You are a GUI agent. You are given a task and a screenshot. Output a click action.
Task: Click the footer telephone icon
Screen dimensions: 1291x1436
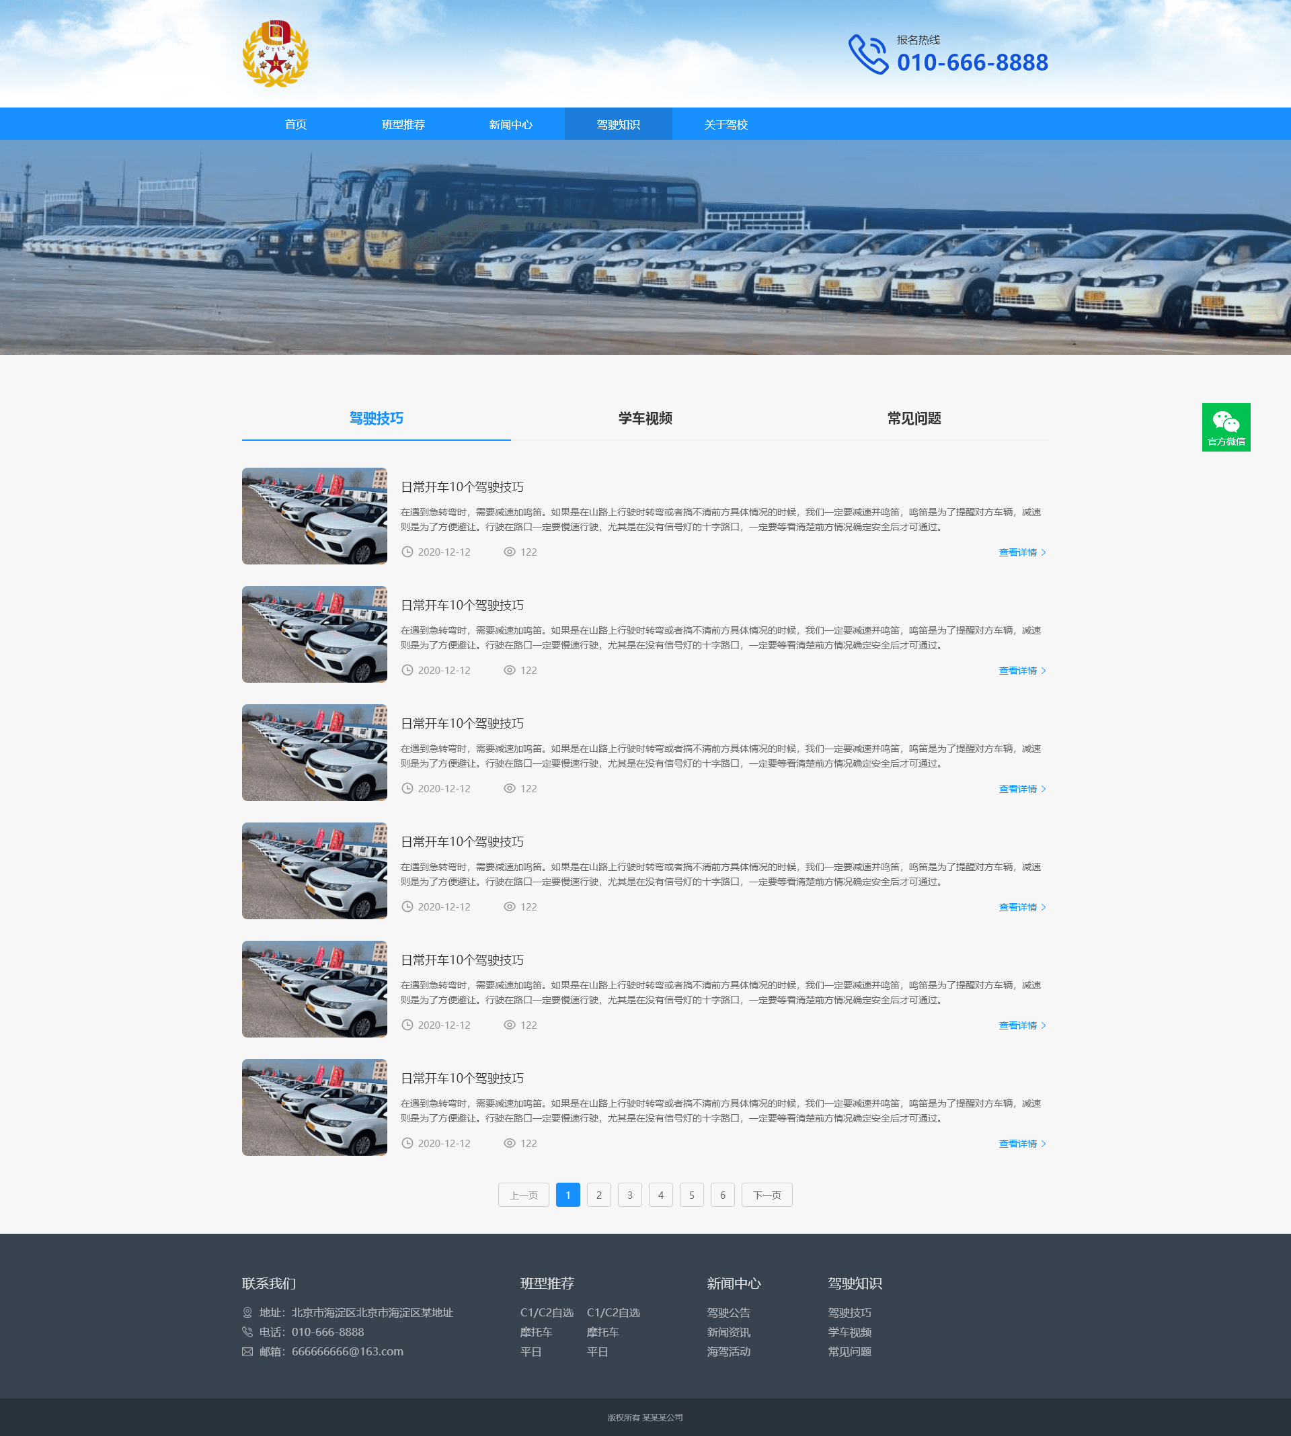[x=247, y=1332]
